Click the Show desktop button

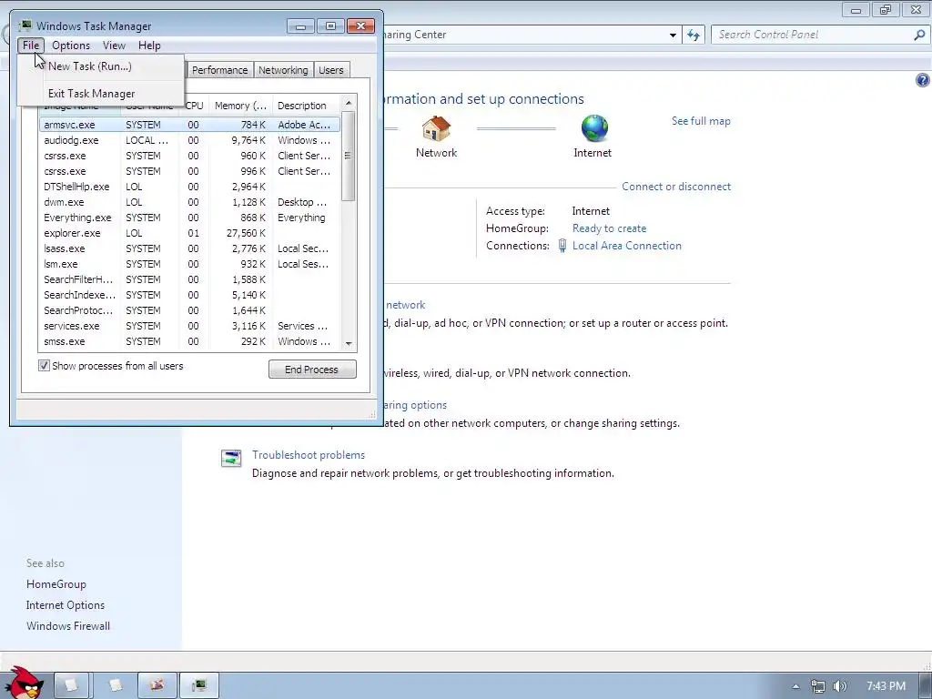coord(926,686)
